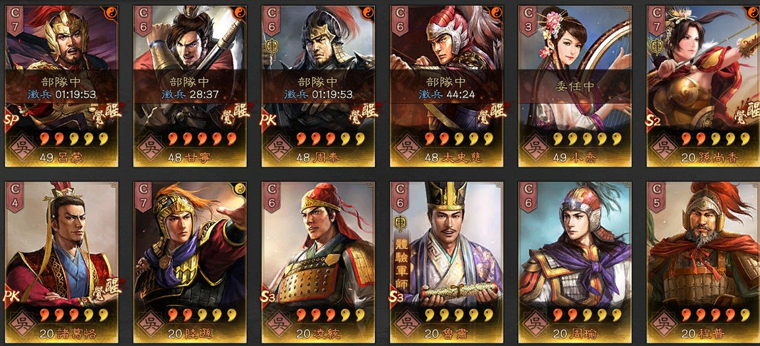This screenshot has height=346, width=760.
Task: Open the 周泰 general card
Action: click(x=318, y=86)
